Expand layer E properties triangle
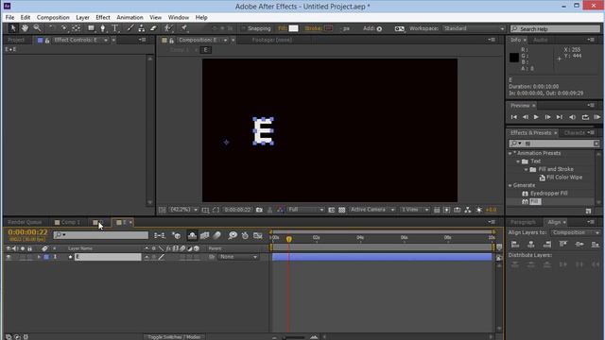The width and height of the screenshot is (605, 340). click(x=39, y=257)
